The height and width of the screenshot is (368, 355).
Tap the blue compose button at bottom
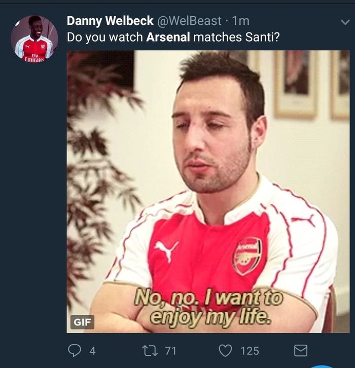(323, 366)
